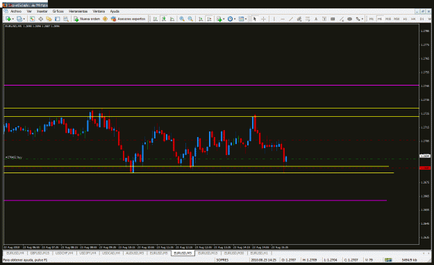Viewport: 434px width, 265px height.
Task: Select the #276432 buy order label
Action: pos(14,157)
